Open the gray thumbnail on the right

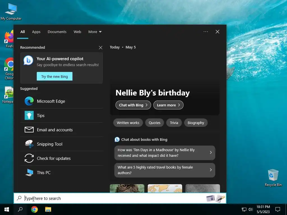pos(203,188)
